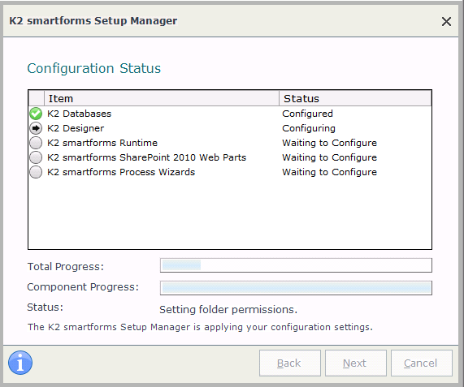Click the green checkmark icon beside K2 Databases

tap(36, 114)
